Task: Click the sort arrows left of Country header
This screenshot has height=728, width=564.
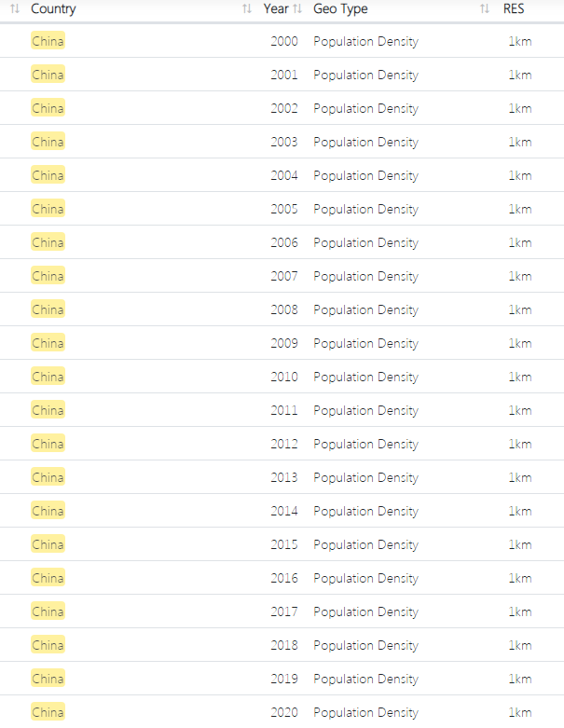Action: (15, 8)
